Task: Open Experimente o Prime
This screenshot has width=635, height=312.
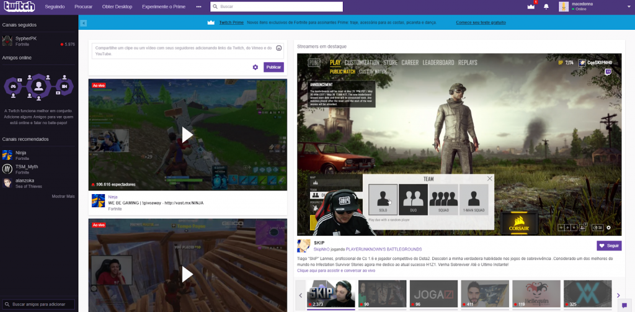Action: tap(164, 7)
